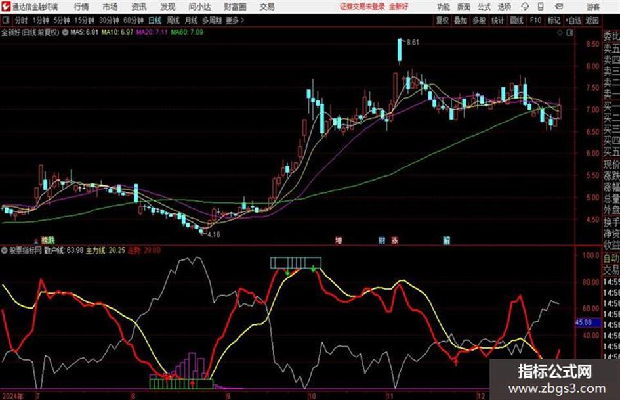The image size is (620, 400).
Task: Open the 发现 menu
Action: coord(168,7)
